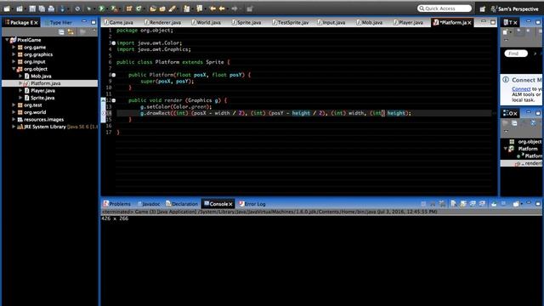This screenshot has height=306, width=544.
Task: Click the Run Last Tool icon
Action: coord(114,9)
